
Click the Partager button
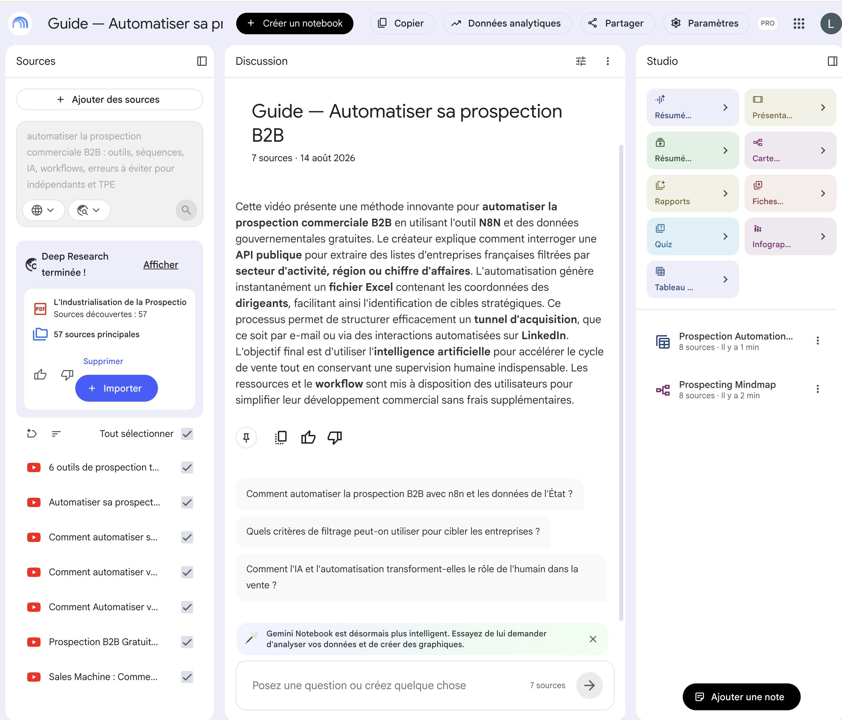click(617, 24)
